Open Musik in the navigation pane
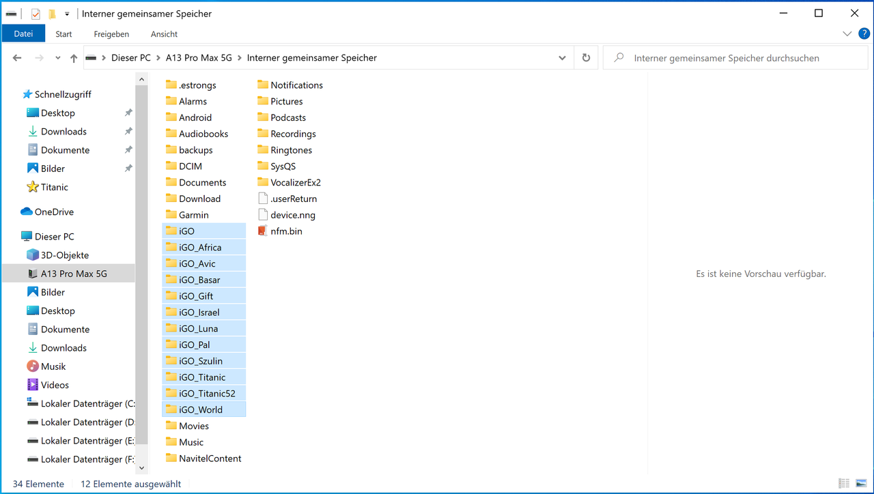The width and height of the screenshot is (874, 494). [x=53, y=366]
